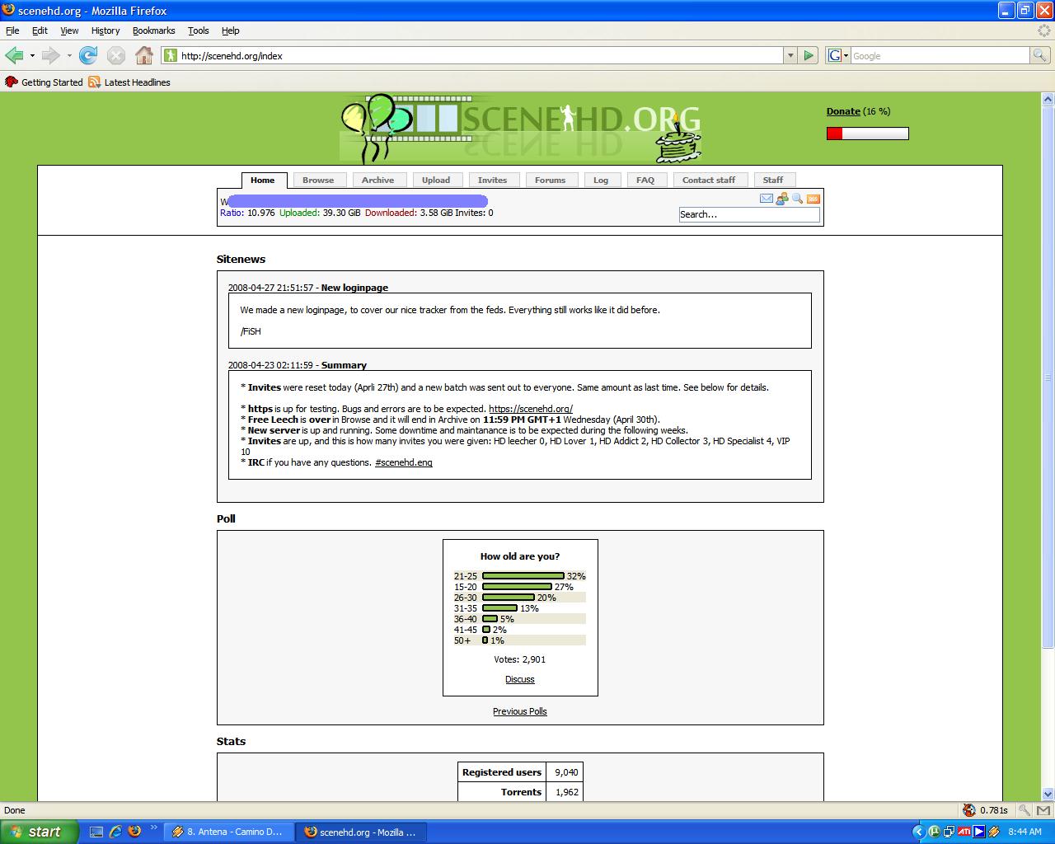
Task: Click the Fasterfox timer icon in status bar
Action: click(x=969, y=810)
